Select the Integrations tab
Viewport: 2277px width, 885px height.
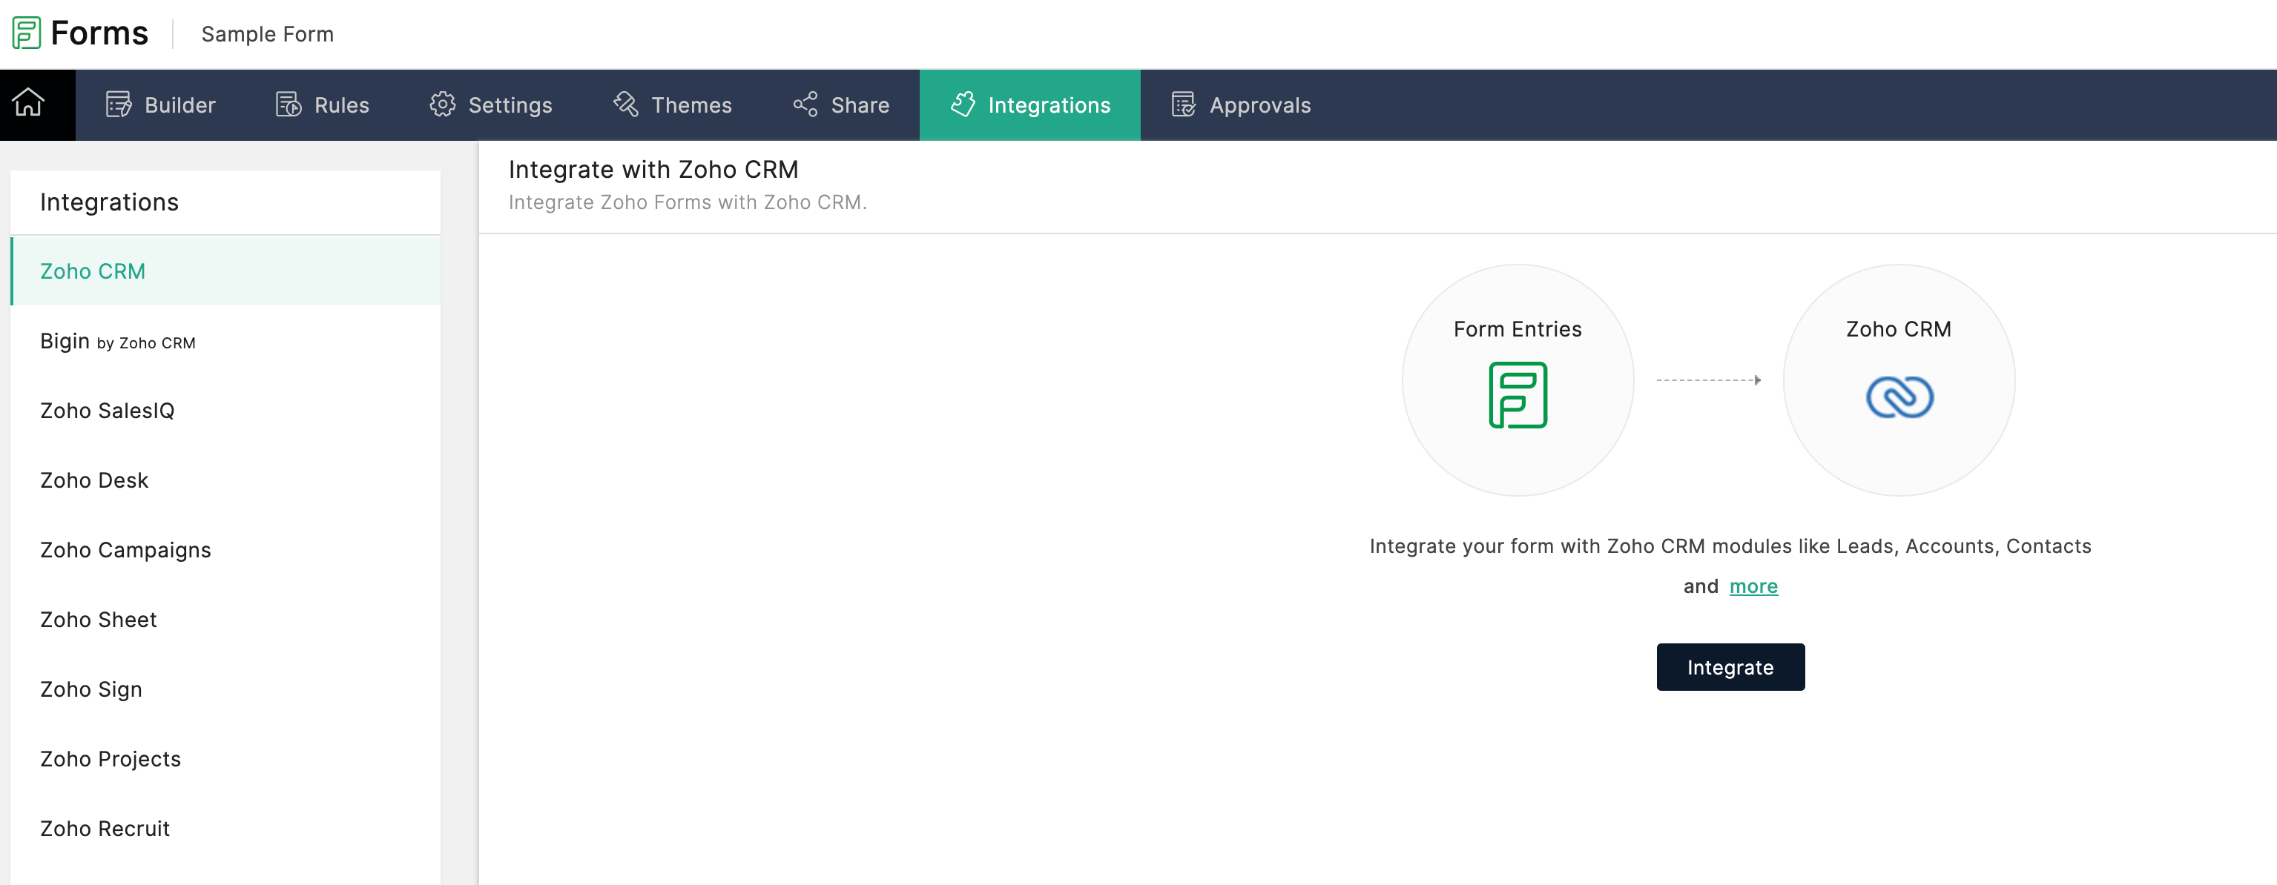point(1029,105)
